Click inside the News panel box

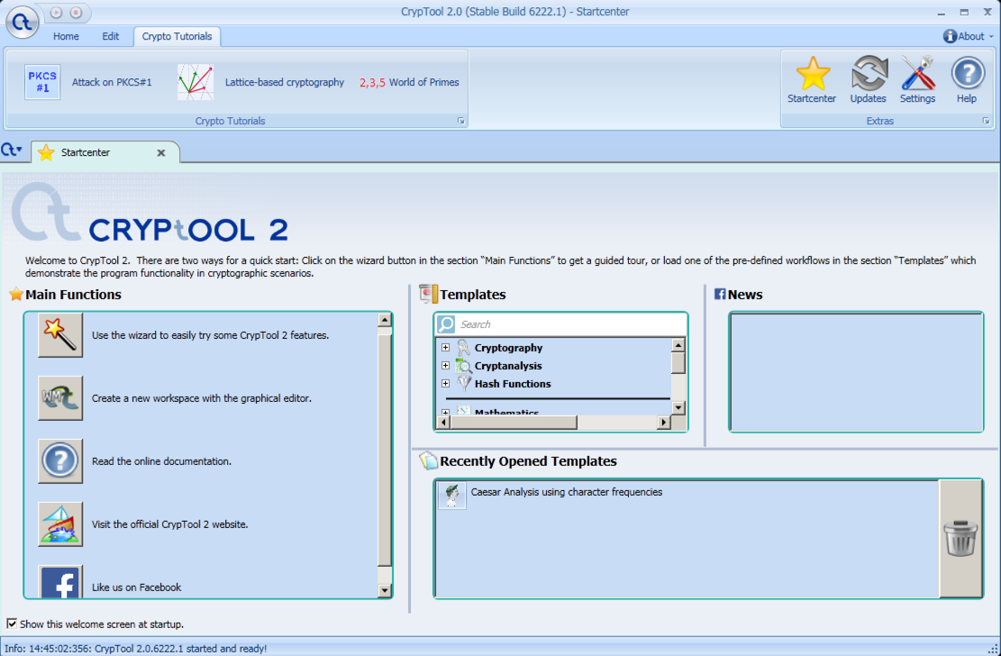856,372
